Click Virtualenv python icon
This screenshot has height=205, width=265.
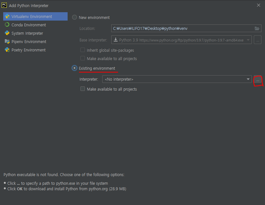coord(7,16)
